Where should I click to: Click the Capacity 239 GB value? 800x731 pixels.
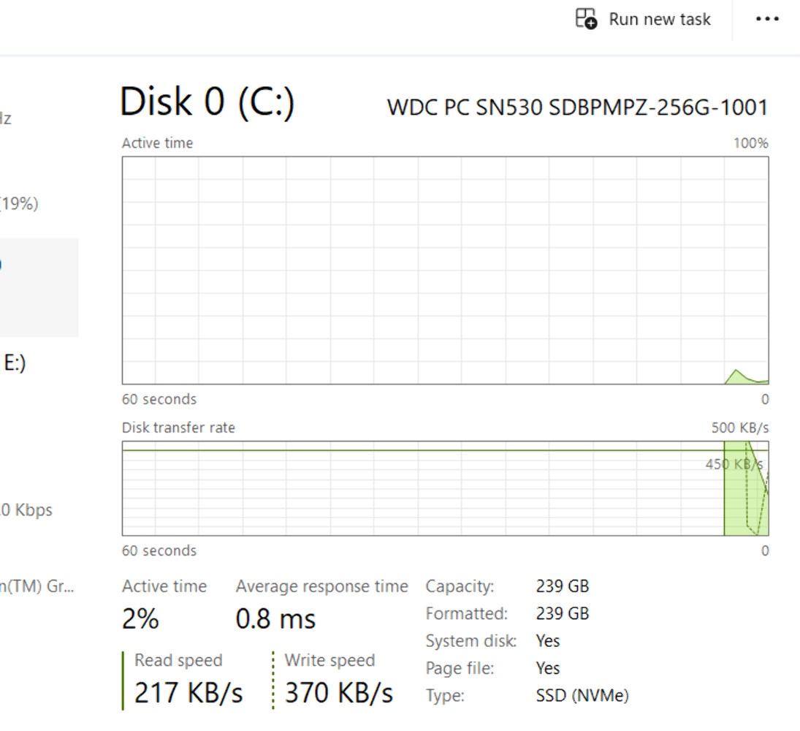(x=563, y=586)
